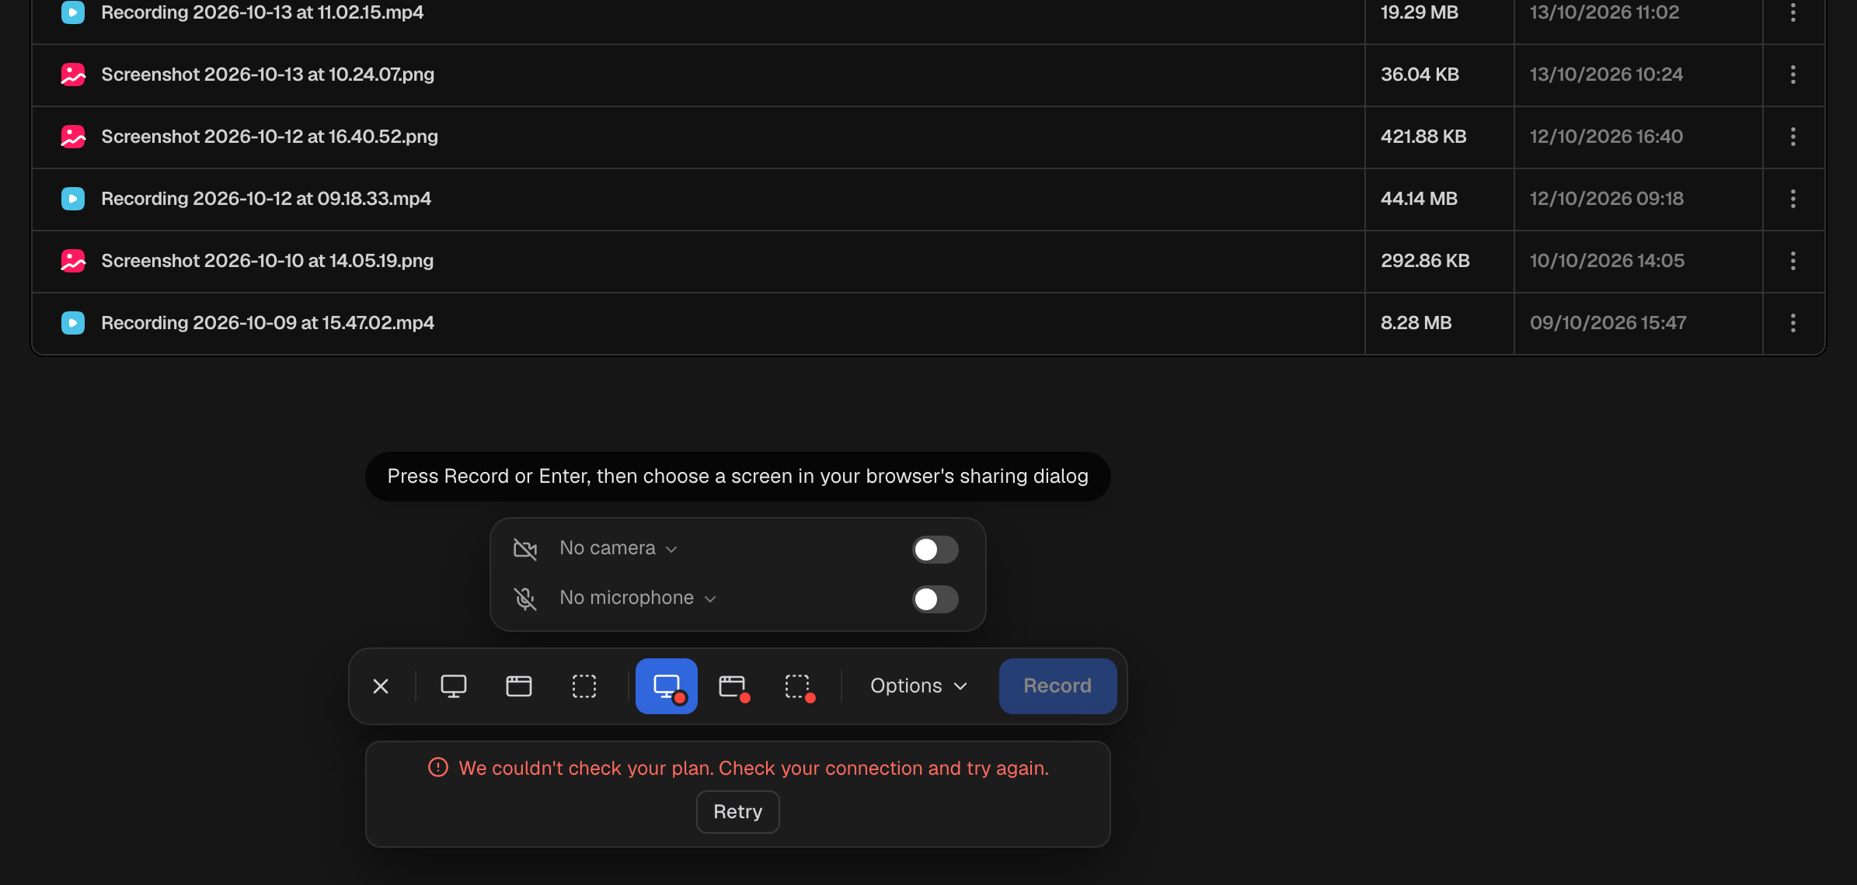
Task: Open Screenshot 2026-10-13 at 10.24.07.png
Action: click(x=268, y=75)
